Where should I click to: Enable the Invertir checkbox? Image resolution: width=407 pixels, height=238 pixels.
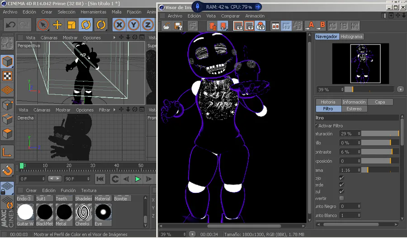tap(341, 198)
